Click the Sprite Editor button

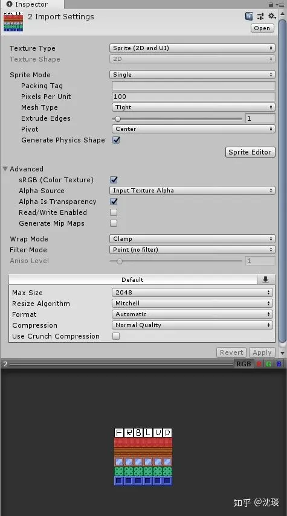click(x=250, y=152)
